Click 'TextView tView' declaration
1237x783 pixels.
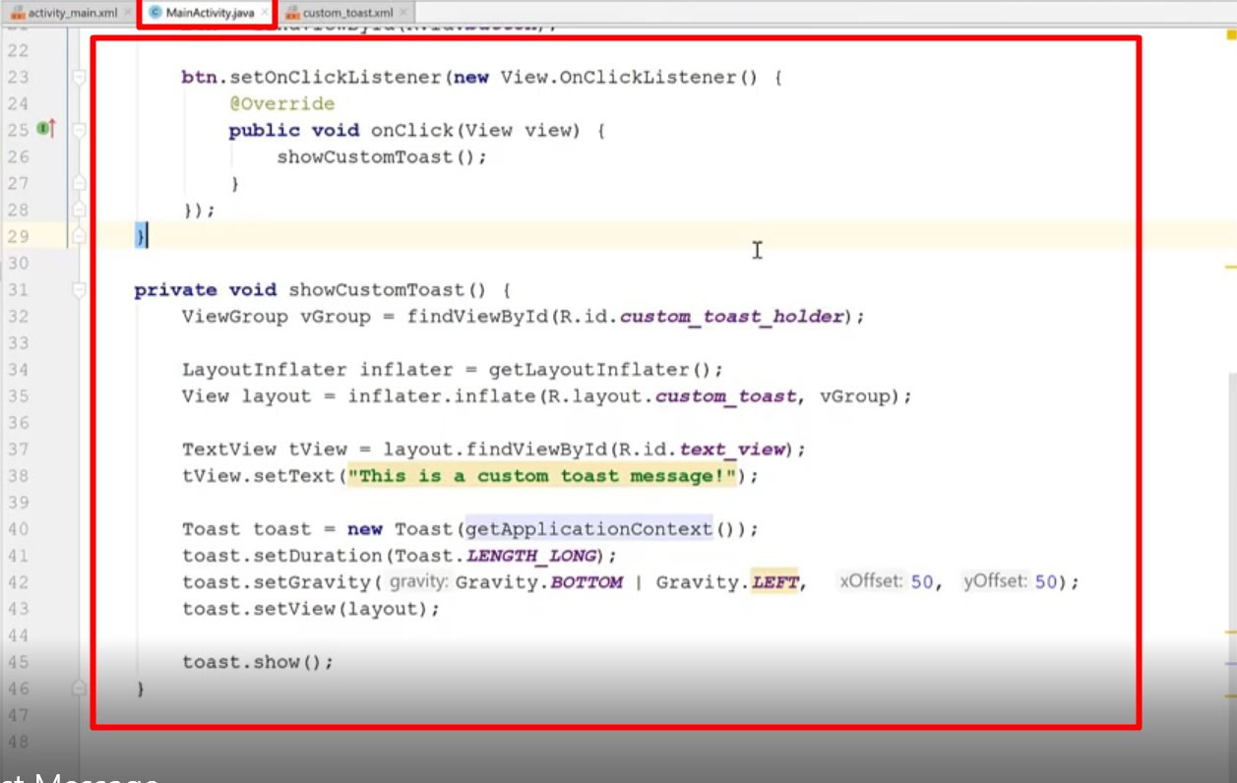click(x=265, y=450)
